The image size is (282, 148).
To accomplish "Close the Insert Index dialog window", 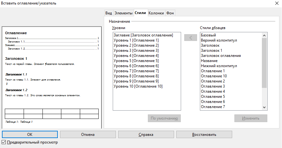I will point(276,3).
